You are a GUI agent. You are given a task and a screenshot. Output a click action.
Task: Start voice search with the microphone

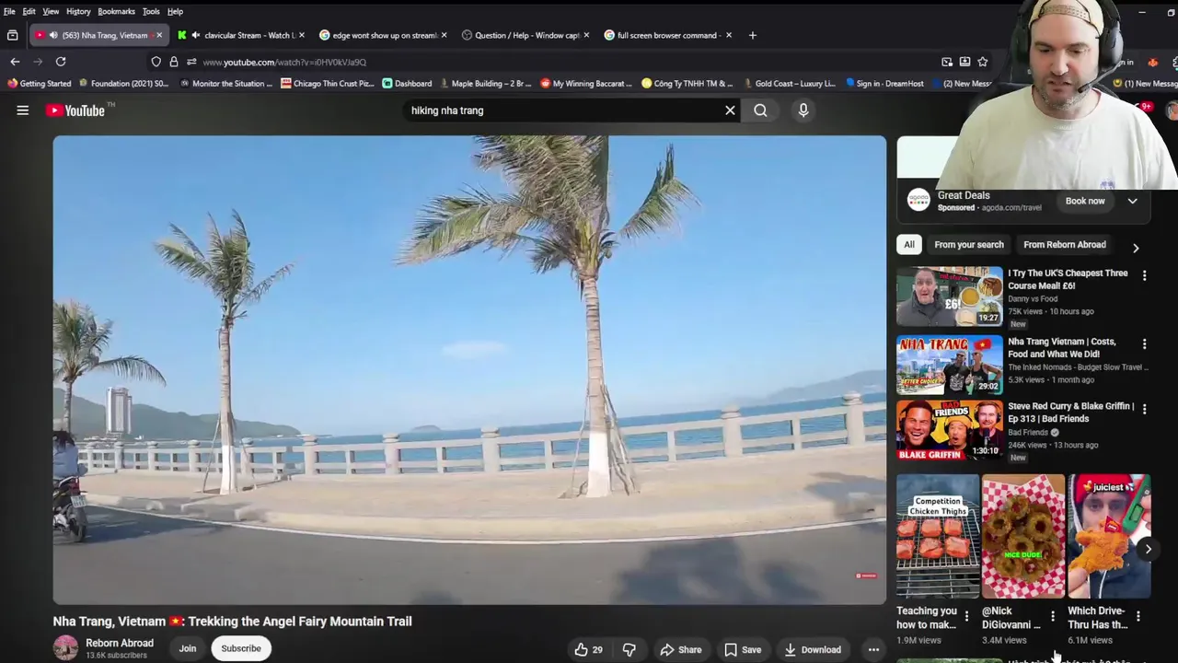click(x=803, y=110)
